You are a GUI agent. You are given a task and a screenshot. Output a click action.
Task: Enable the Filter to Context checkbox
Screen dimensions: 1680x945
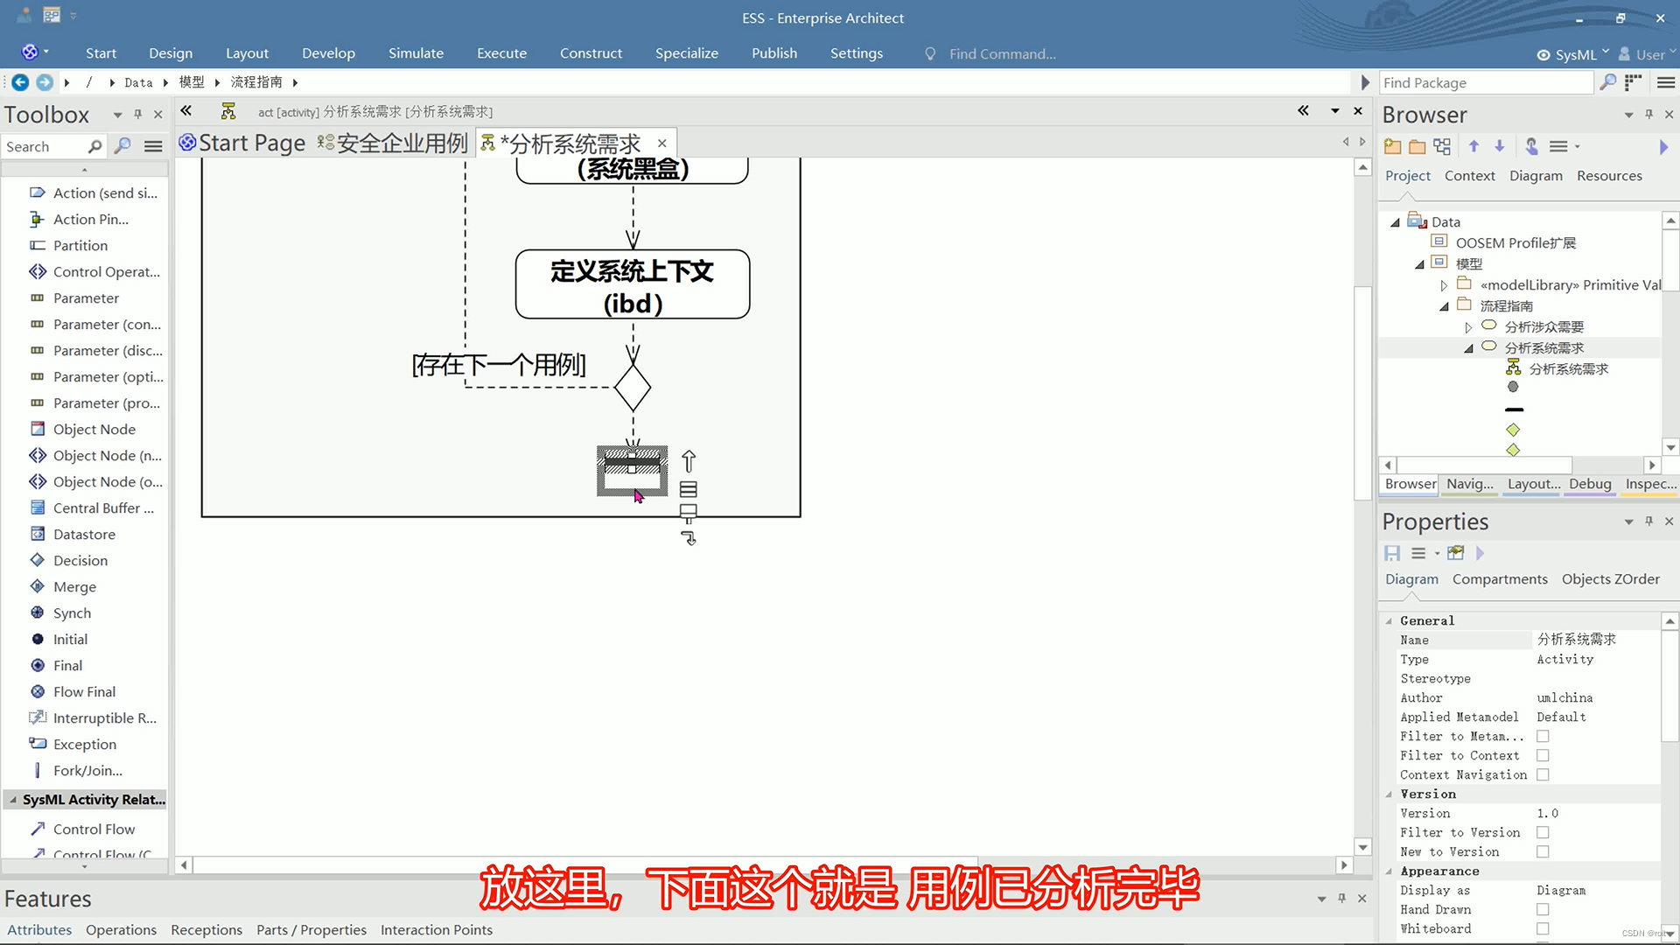[x=1543, y=755]
